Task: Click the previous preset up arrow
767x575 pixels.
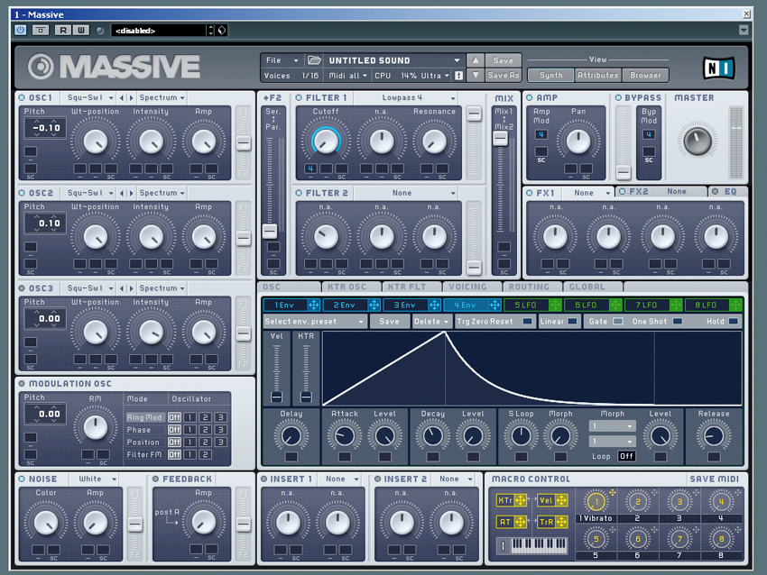Action: point(475,60)
